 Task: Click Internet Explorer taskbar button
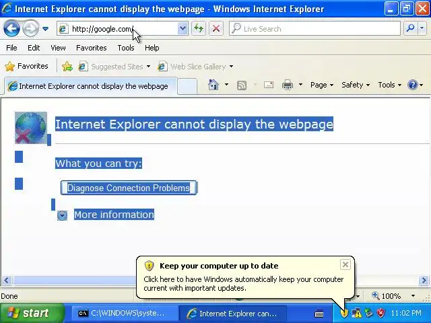[232, 314]
